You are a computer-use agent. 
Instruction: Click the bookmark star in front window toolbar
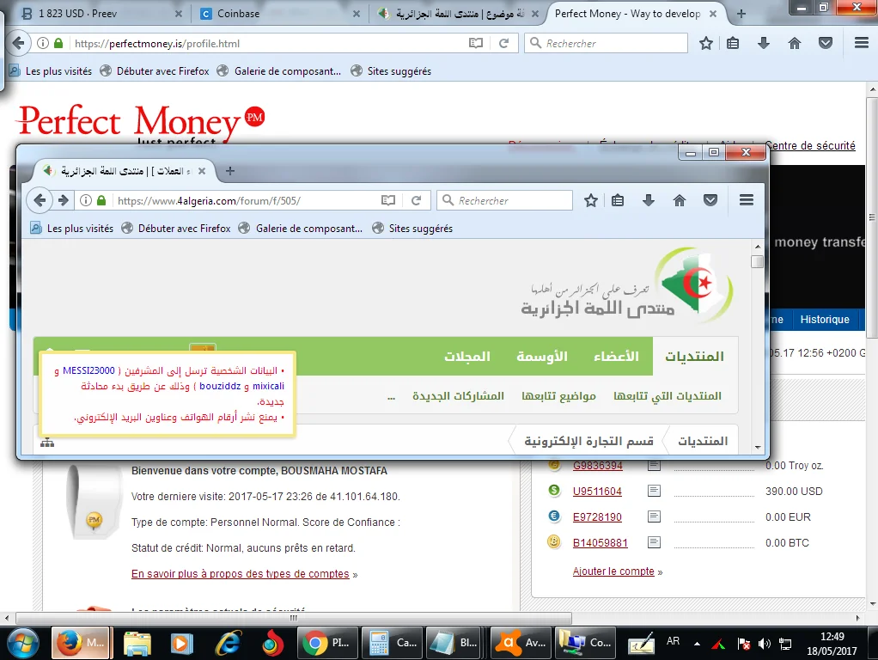click(591, 200)
